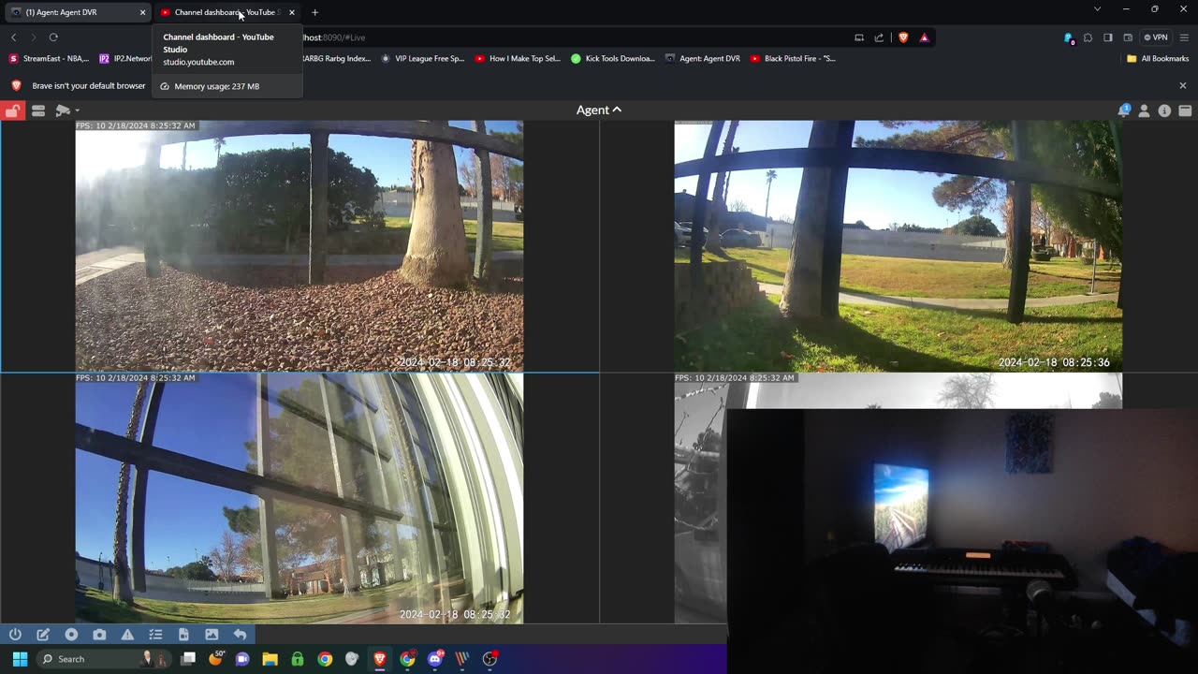Open VIP League Free Sp... bookmark
The height and width of the screenshot is (674, 1198).
click(422, 58)
